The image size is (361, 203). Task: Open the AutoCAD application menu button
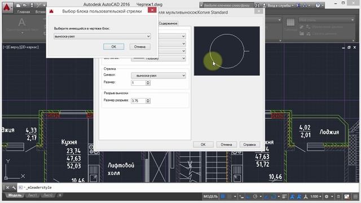click(x=7, y=7)
